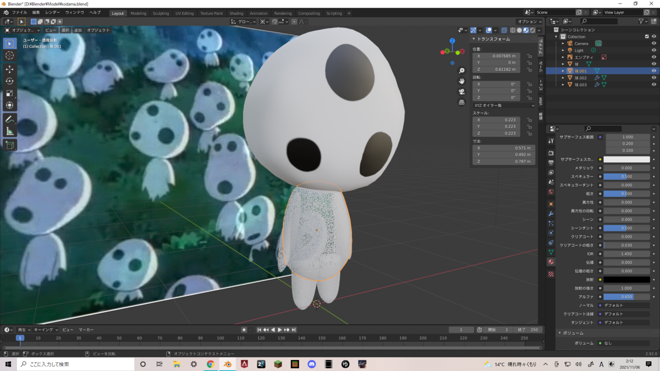Open the Object properties tab
The width and height of the screenshot is (660, 371).
coord(551,204)
